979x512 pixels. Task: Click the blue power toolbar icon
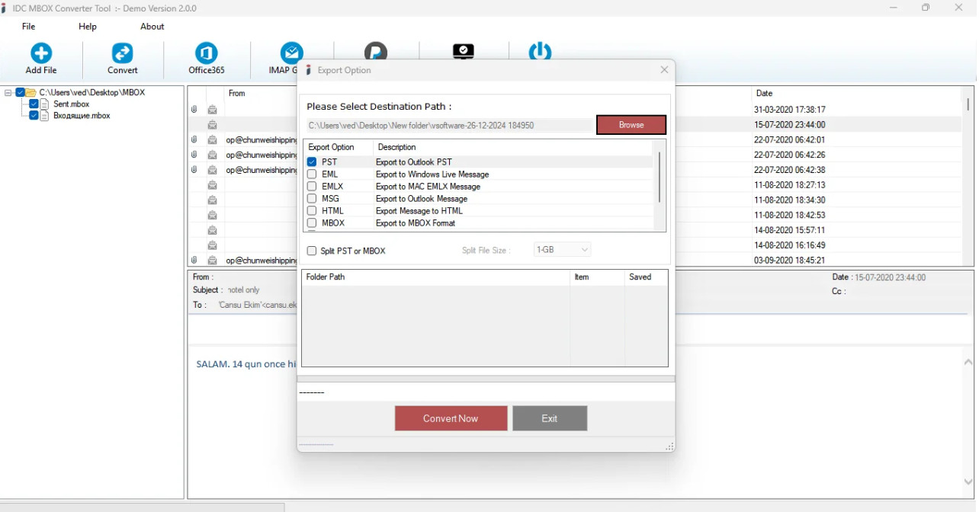(x=540, y=51)
